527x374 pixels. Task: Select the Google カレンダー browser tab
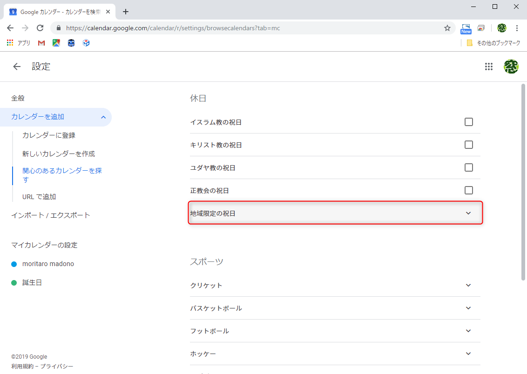(x=60, y=12)
